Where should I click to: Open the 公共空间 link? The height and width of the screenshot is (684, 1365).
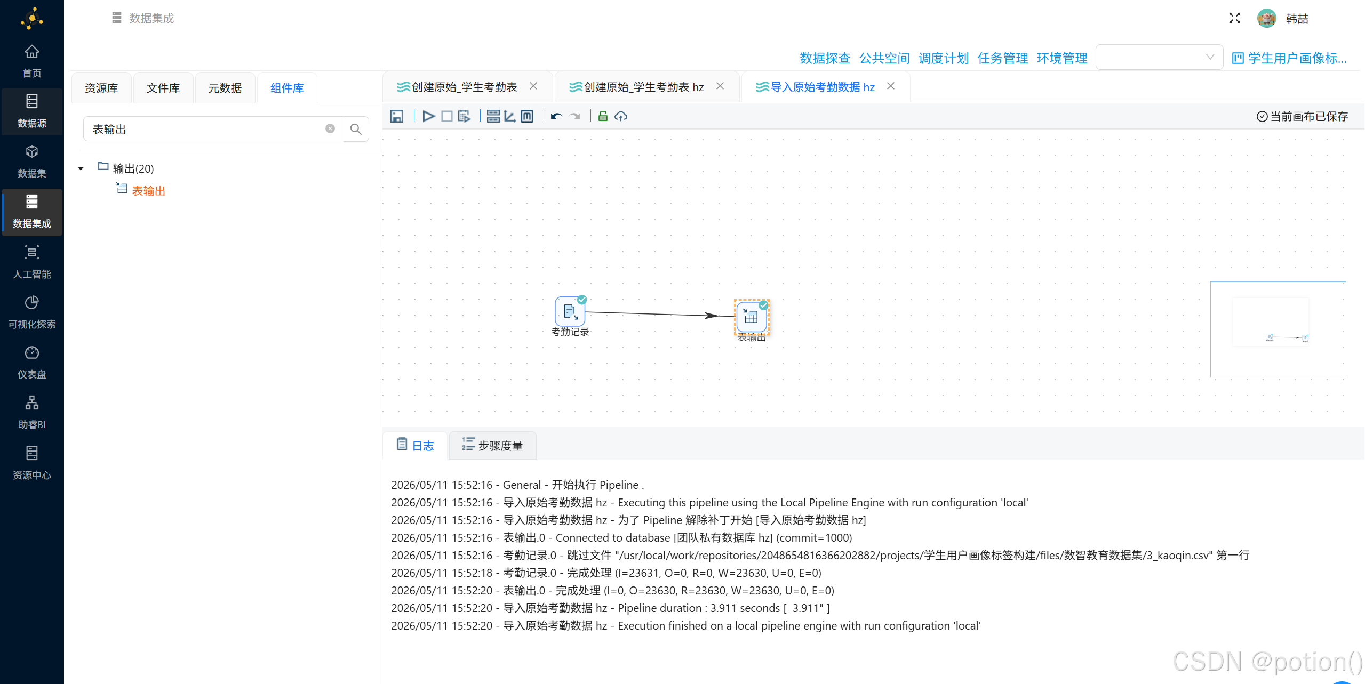(884, 58)
